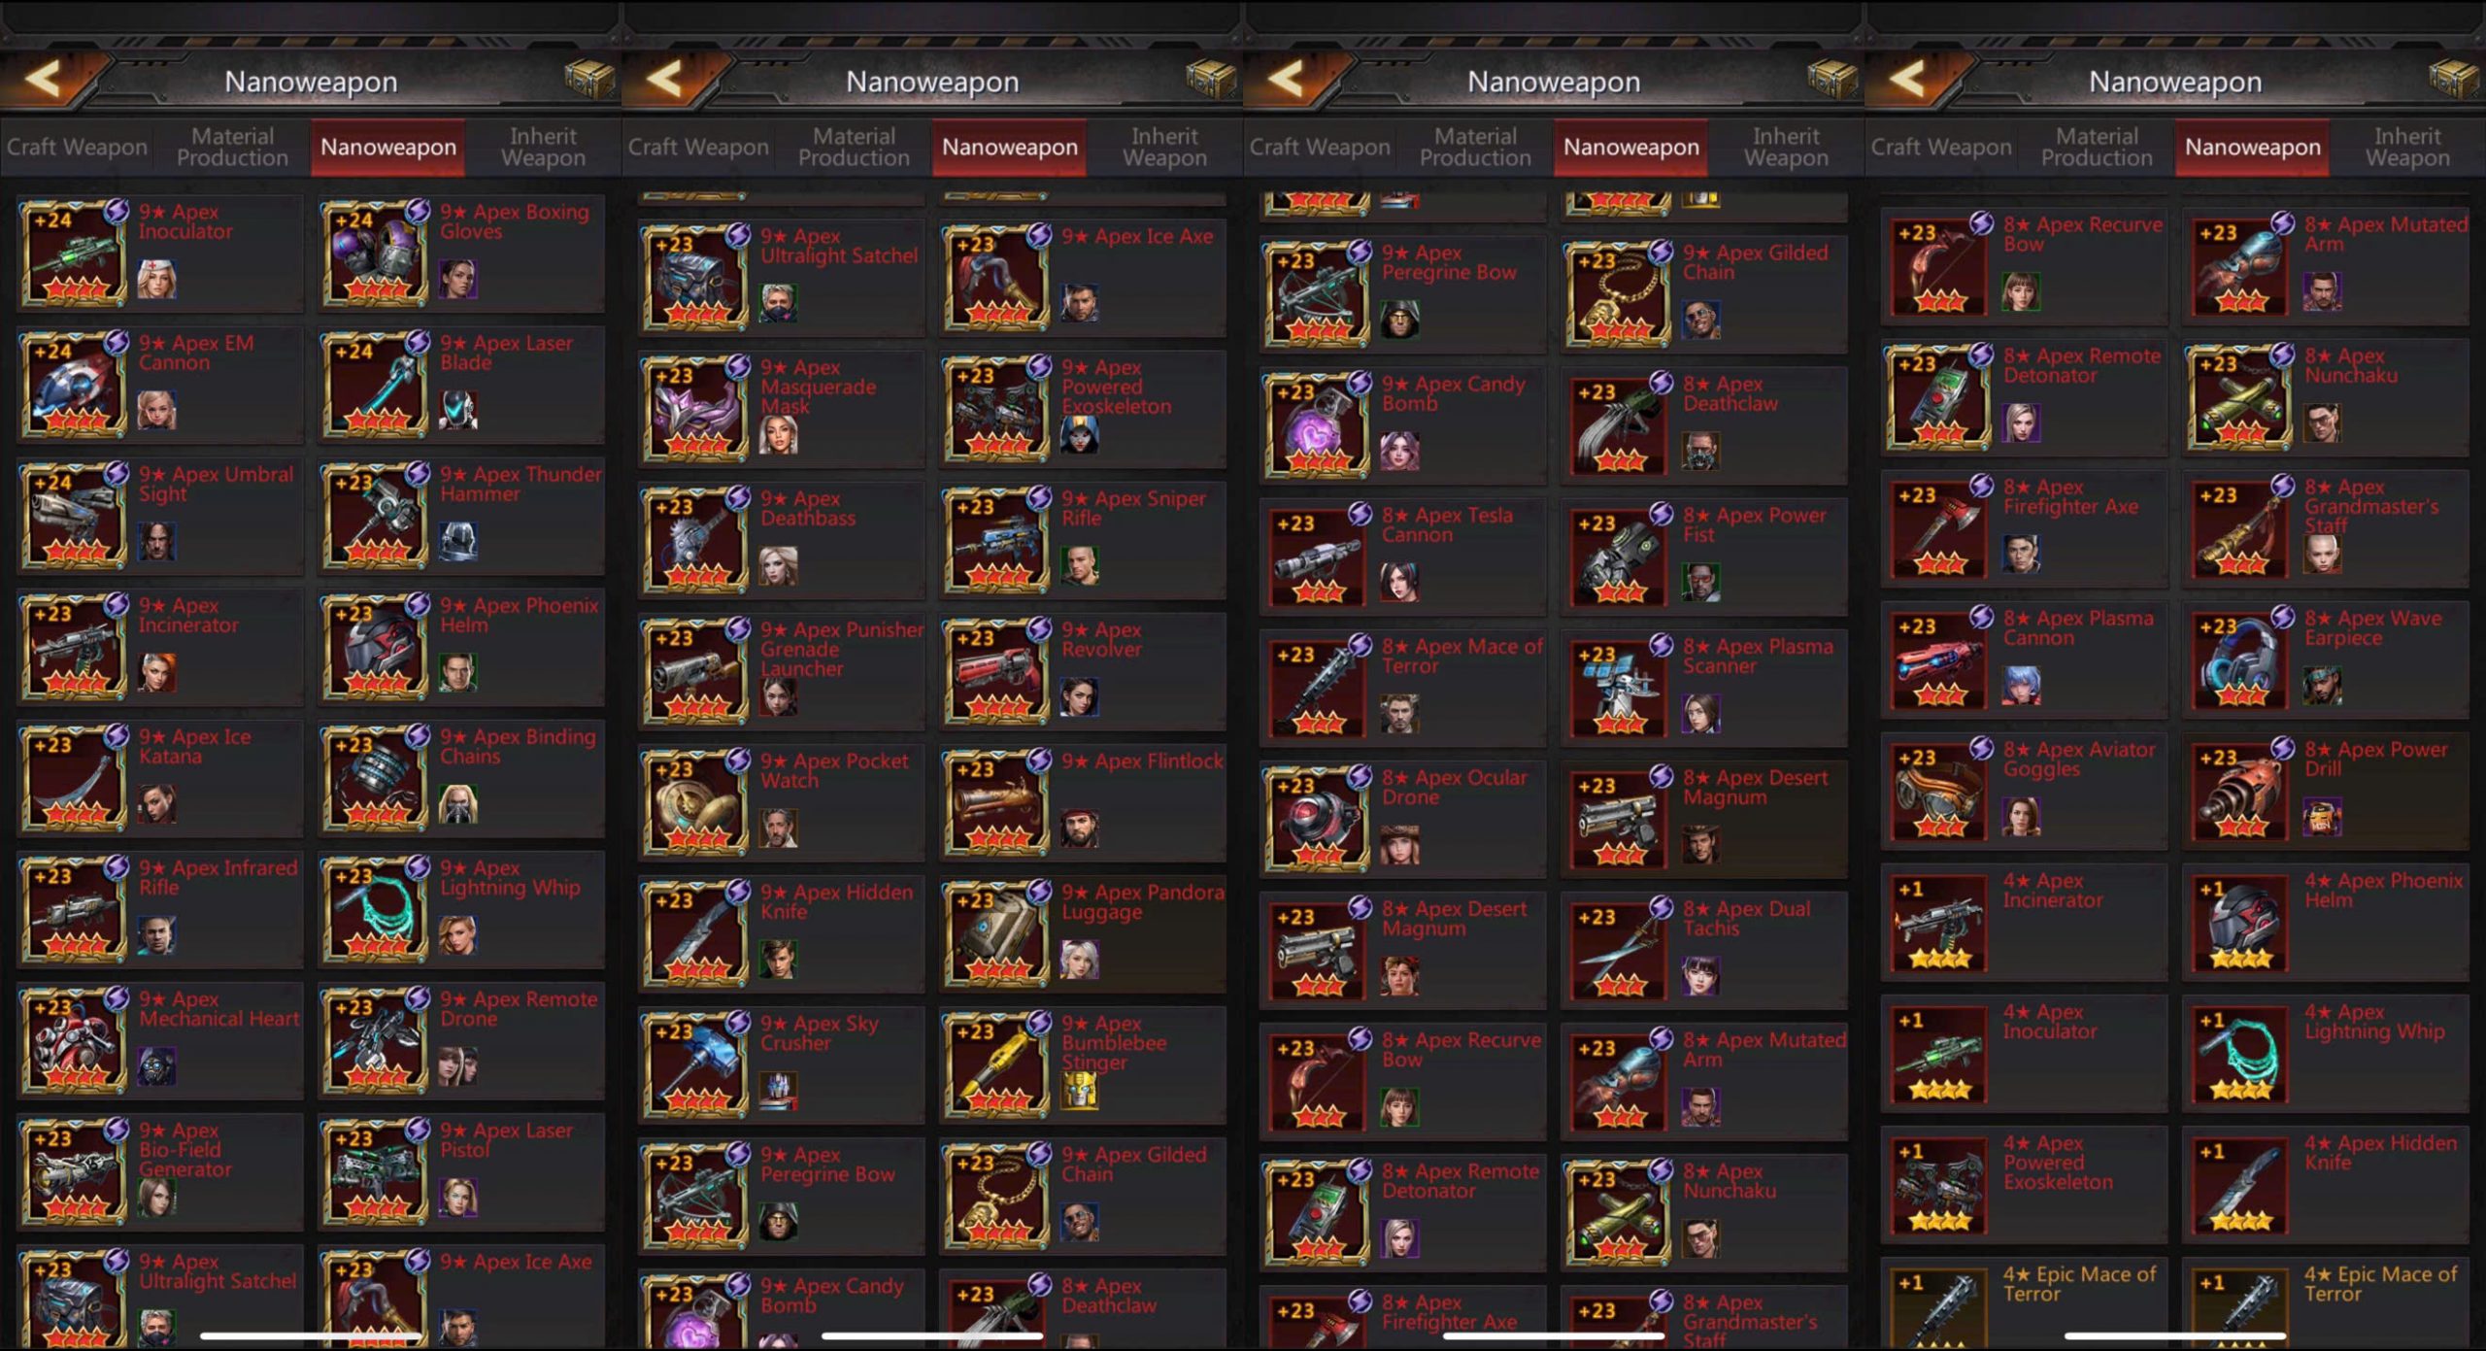Tap the 8★ Apex Ocular Drone icon
2486x1351 pixels.
click(1318, 819)
